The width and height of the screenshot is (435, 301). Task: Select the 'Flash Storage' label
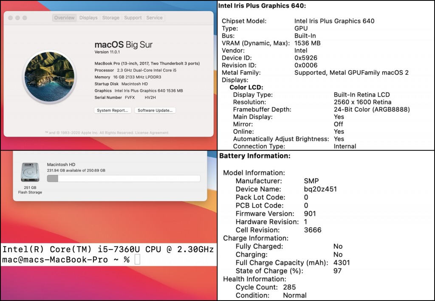point(30,192)
